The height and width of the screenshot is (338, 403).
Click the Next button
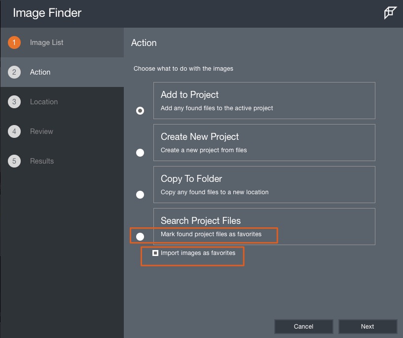(x=367, y=327)
